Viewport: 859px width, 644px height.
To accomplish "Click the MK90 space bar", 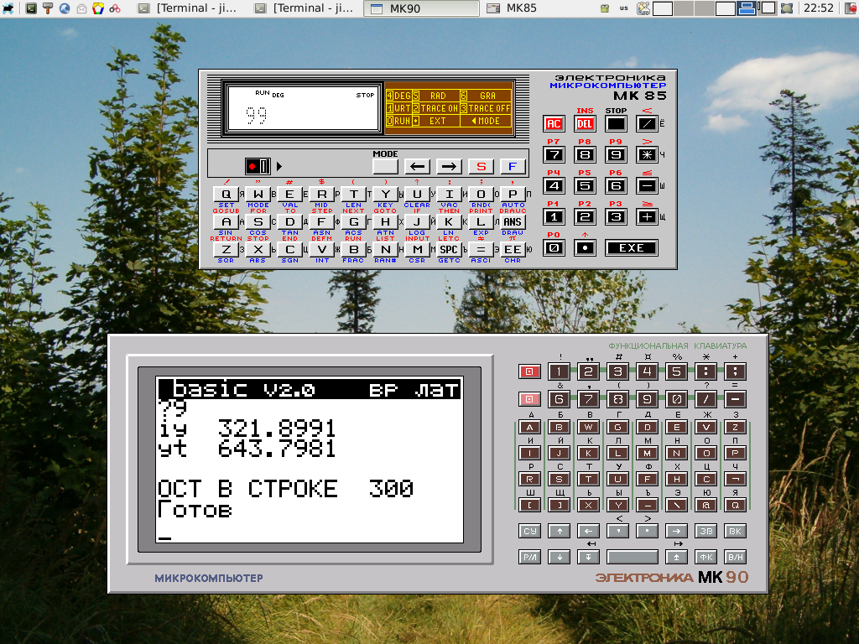I will 633,558.
